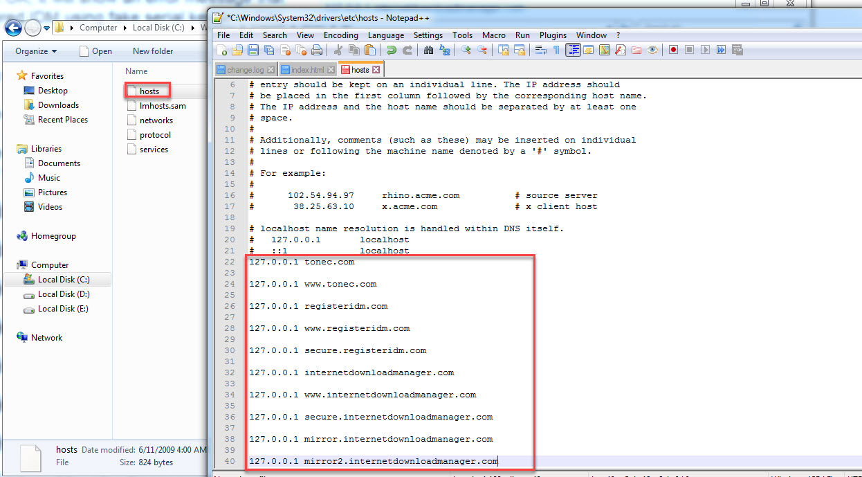Toggle file monitoring eye icon

click(652, 50)
